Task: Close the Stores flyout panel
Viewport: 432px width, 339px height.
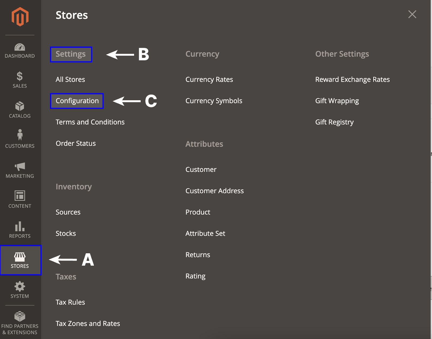Action: click(x=412, y=14)
